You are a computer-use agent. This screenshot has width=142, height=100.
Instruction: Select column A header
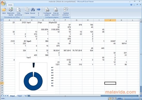(x=9, y=20)
